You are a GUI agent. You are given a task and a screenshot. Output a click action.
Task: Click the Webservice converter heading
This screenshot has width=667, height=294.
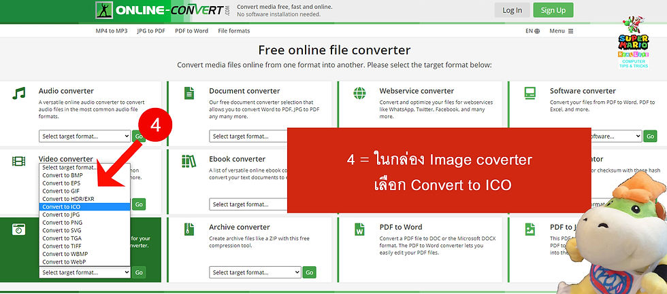click(417, 91)
